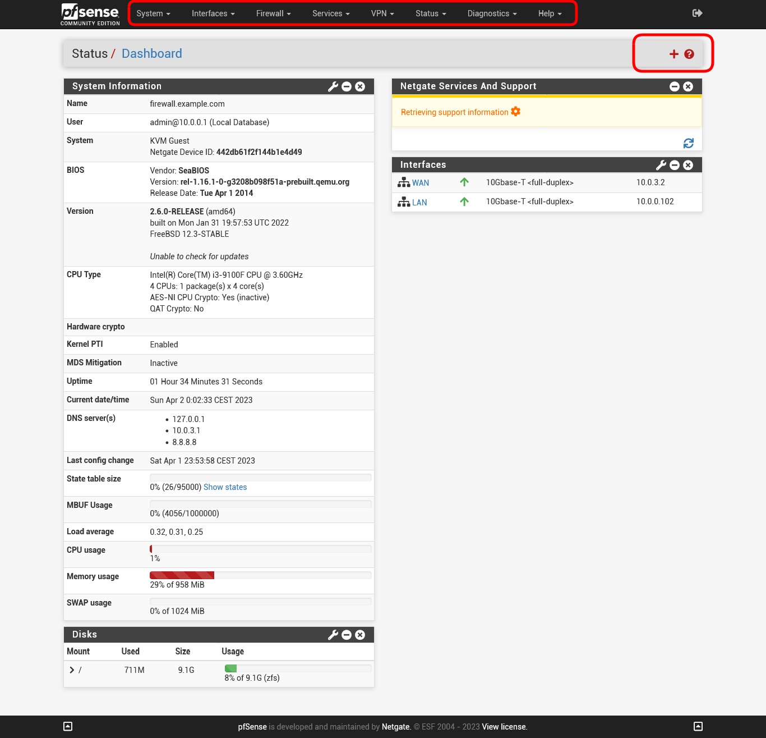Expand the root mount row chevron
The width and height of the screenshot is (766, 738).
[72, 670]
